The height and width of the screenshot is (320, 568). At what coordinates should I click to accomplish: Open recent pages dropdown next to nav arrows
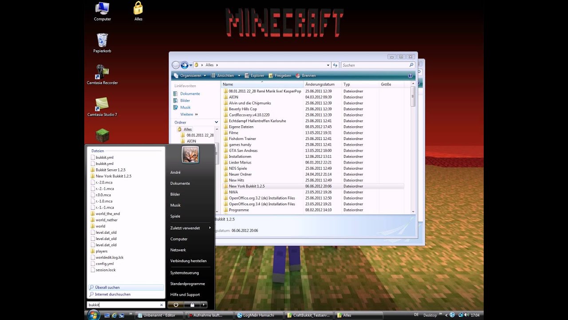tap(191, 65)
